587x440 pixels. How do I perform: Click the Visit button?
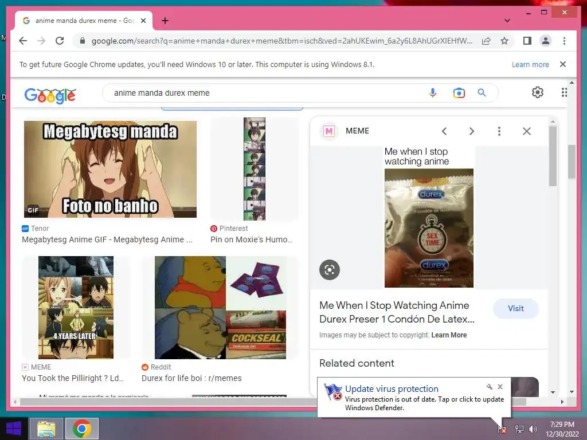(515, 309)
